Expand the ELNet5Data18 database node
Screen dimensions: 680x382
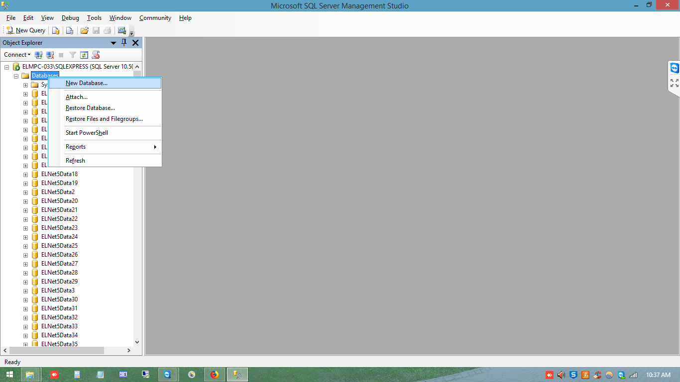click(x=25, y=174)
